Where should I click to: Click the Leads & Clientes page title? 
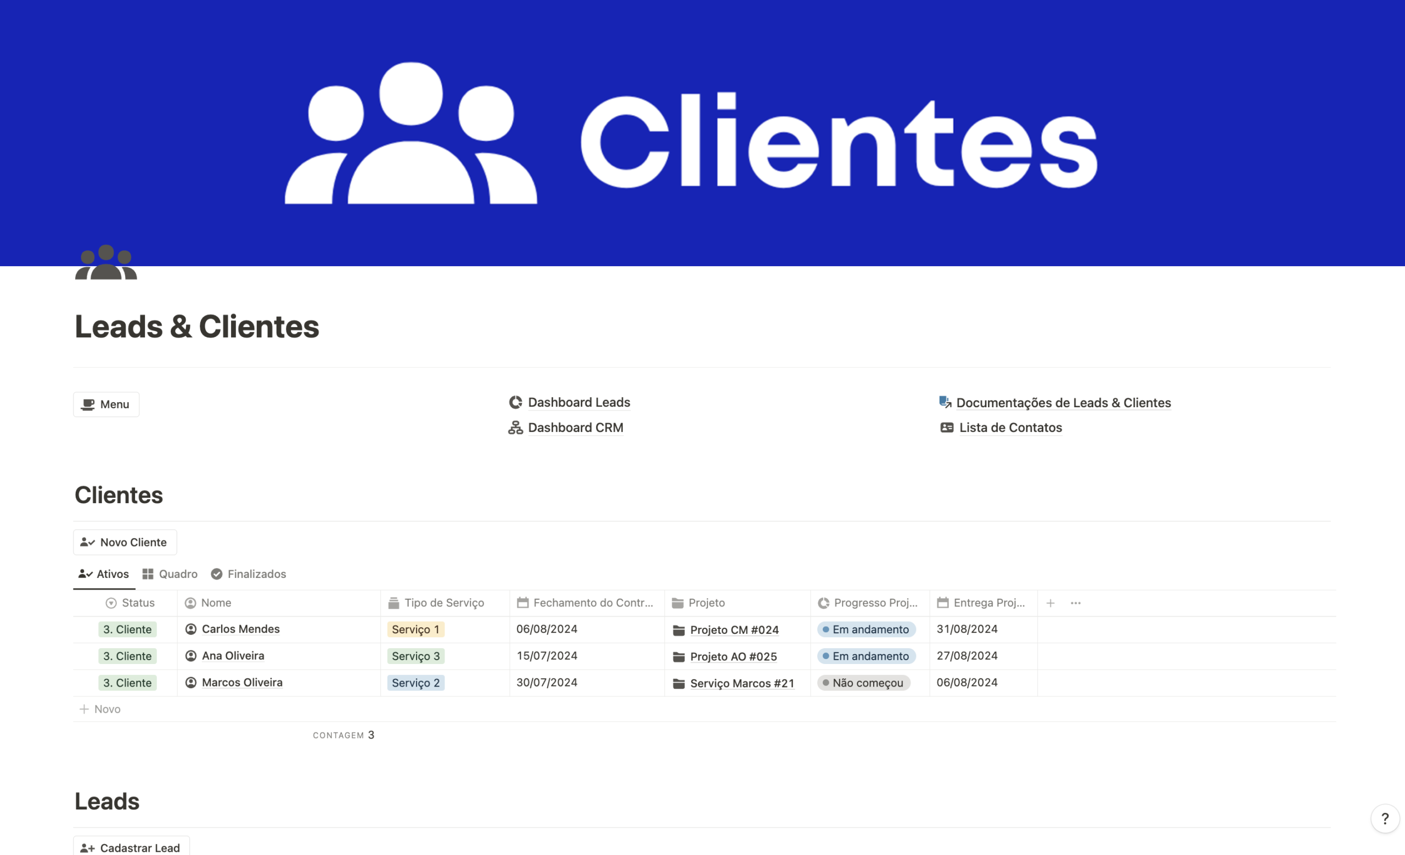click(x=196, y=327)
